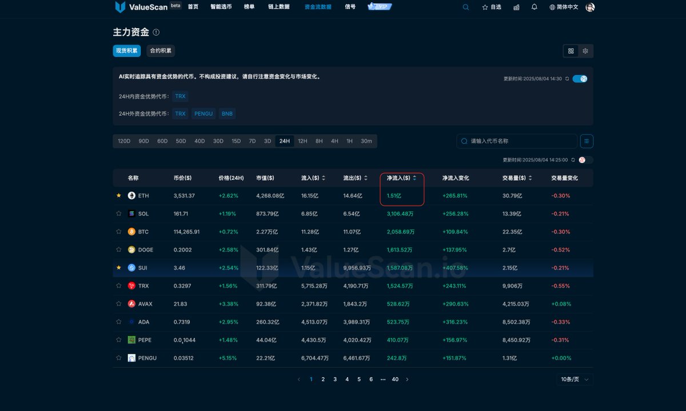Open the bar chart icon in top navigation
The width and height of the screenshot is (686, 411).
coord(517,7)
